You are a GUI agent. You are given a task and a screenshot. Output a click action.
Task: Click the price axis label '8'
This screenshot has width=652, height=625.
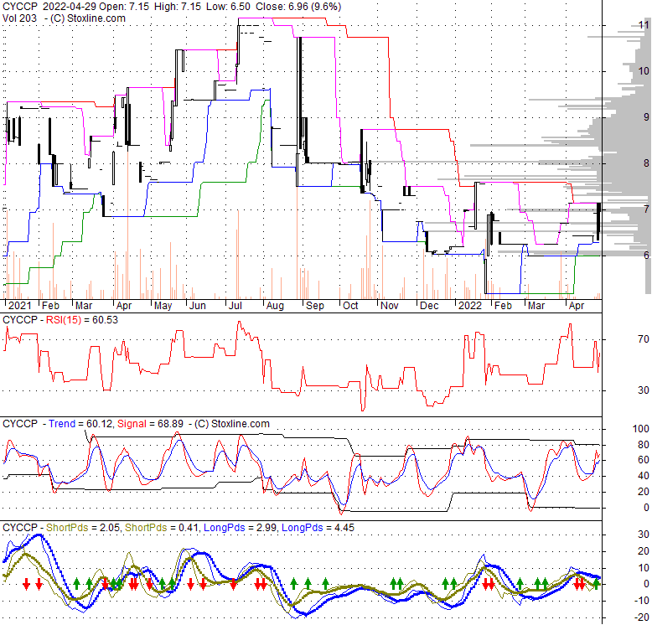pos(646,163)
